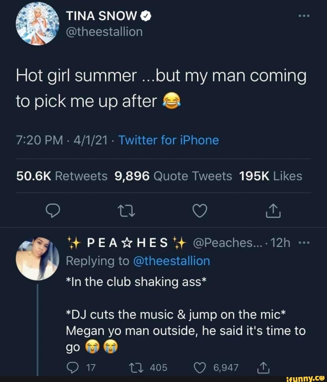The height and width of the screenshot is (382, 327).
Task: Open TINA SNOW profile picture
Action: (37, 23)
